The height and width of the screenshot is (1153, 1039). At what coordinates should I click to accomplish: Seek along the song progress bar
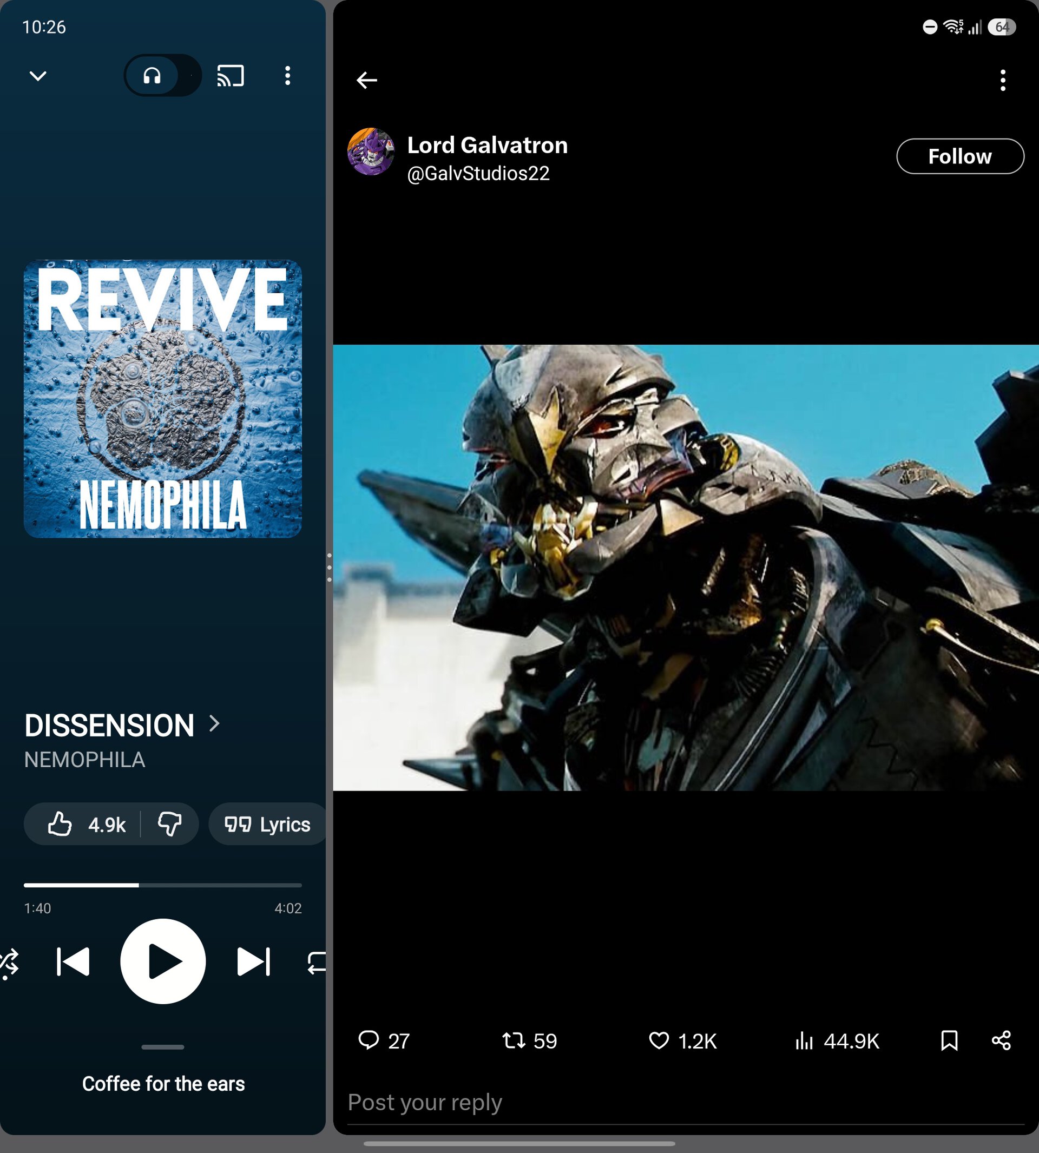163,885
